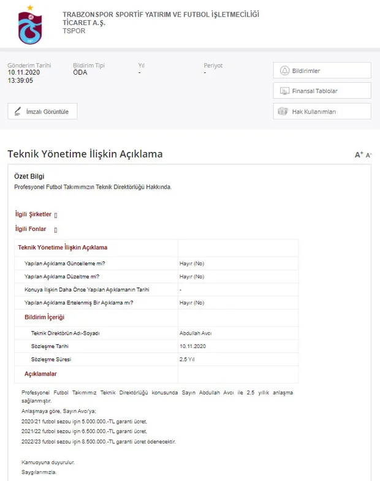The width and height of the screenshot is (380, 481).
Task: Click the bell icon beside Bildirimler
Action: click(284, 70)
